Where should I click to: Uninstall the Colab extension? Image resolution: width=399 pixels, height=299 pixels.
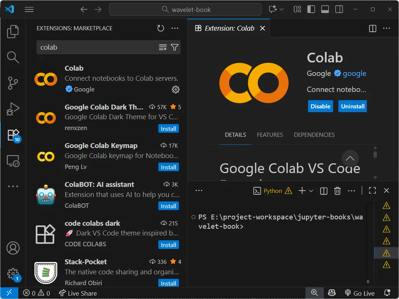[353, 106]
